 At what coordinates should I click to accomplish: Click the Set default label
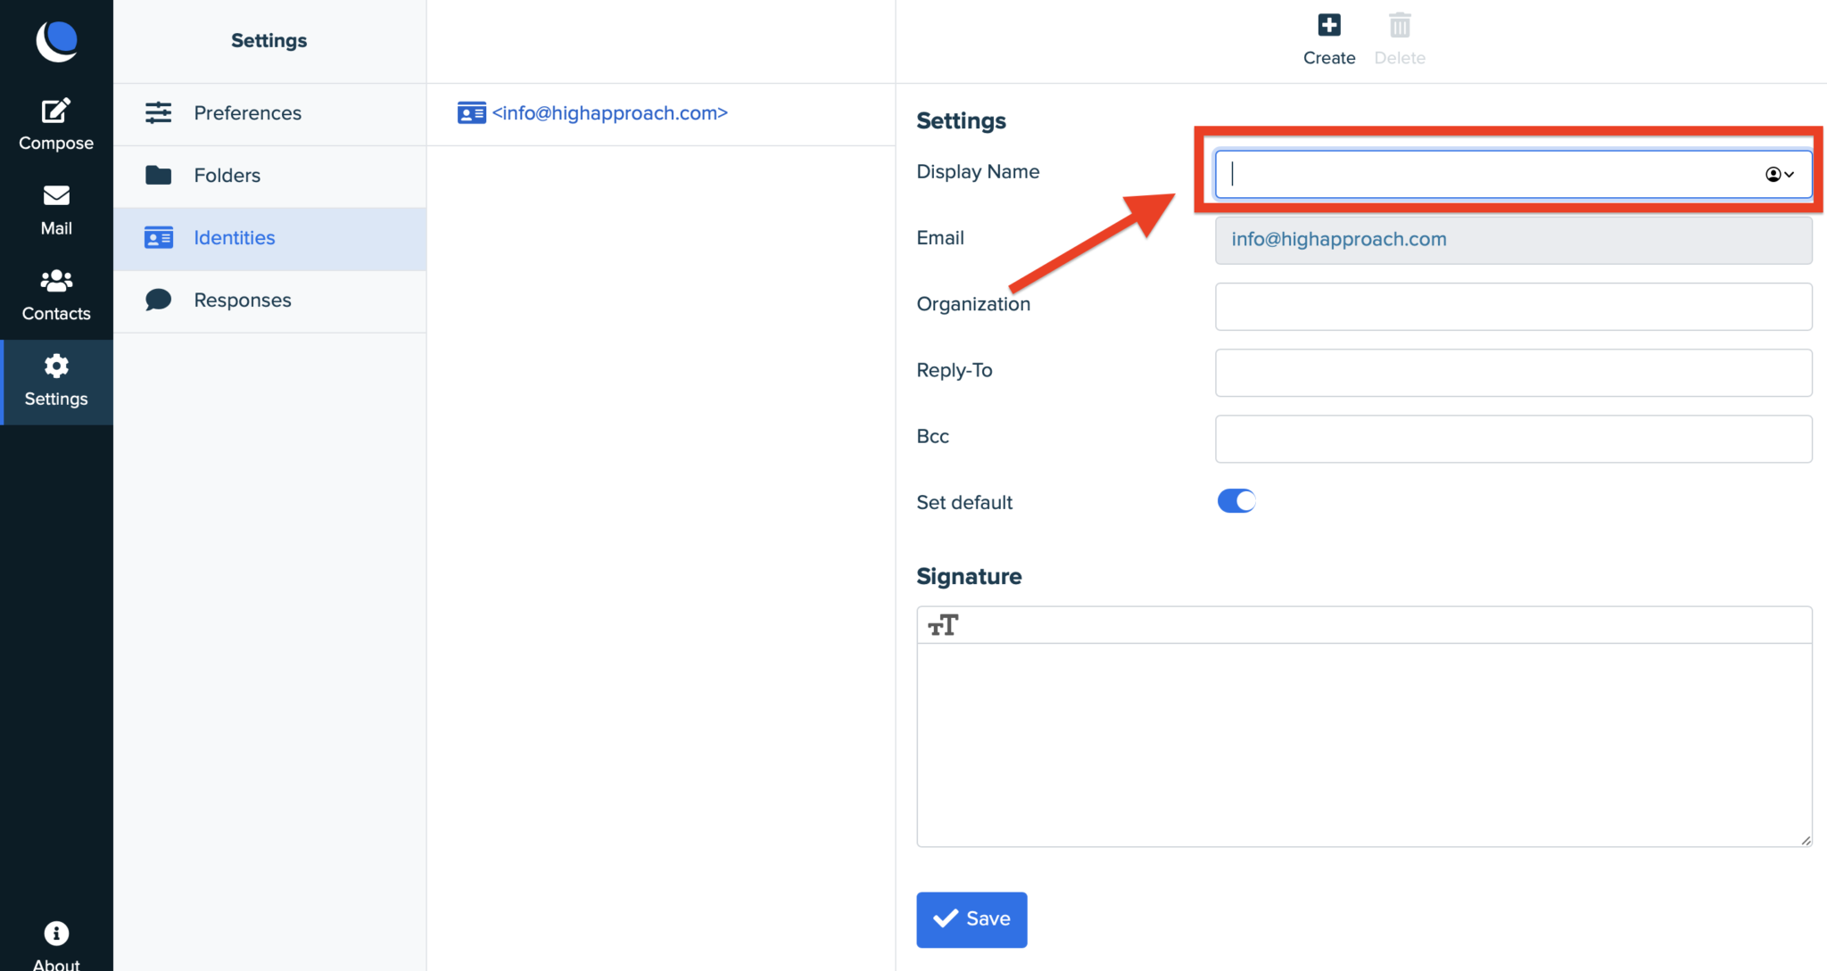click(964, 502)
